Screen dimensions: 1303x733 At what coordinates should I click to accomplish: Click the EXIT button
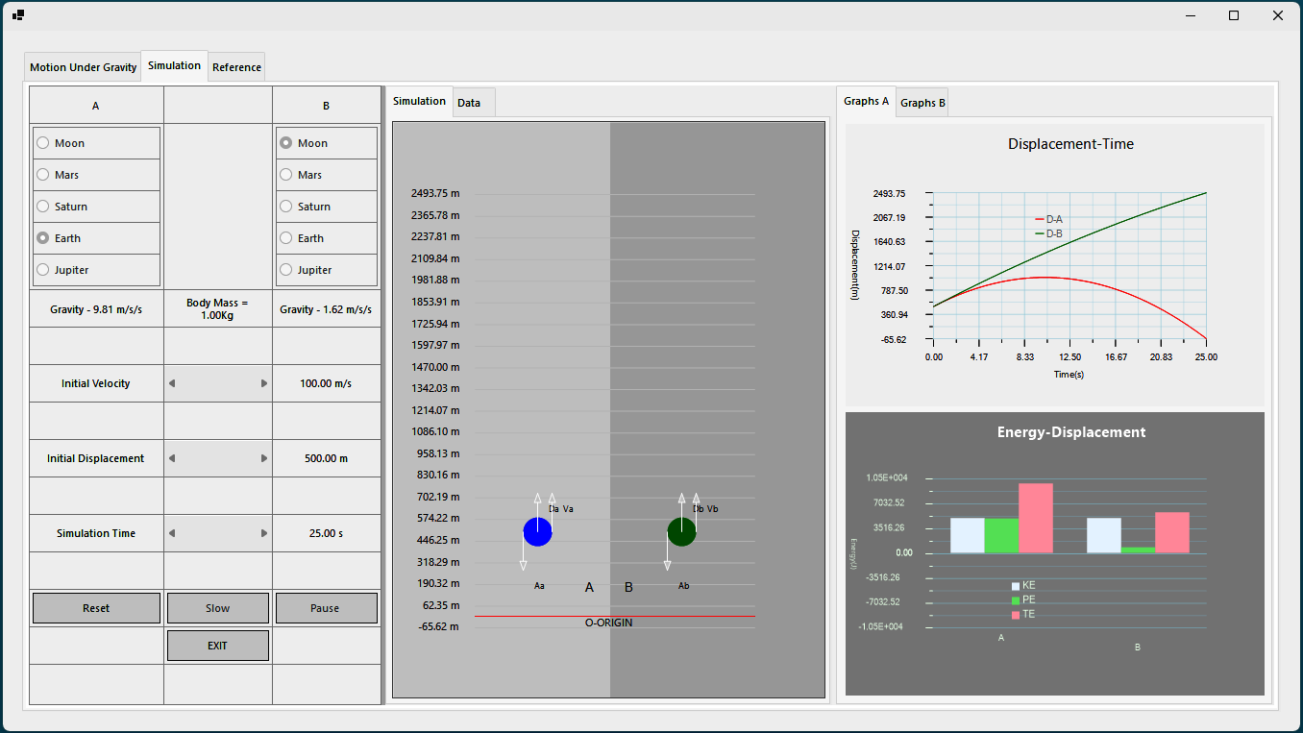click(218, 646)
